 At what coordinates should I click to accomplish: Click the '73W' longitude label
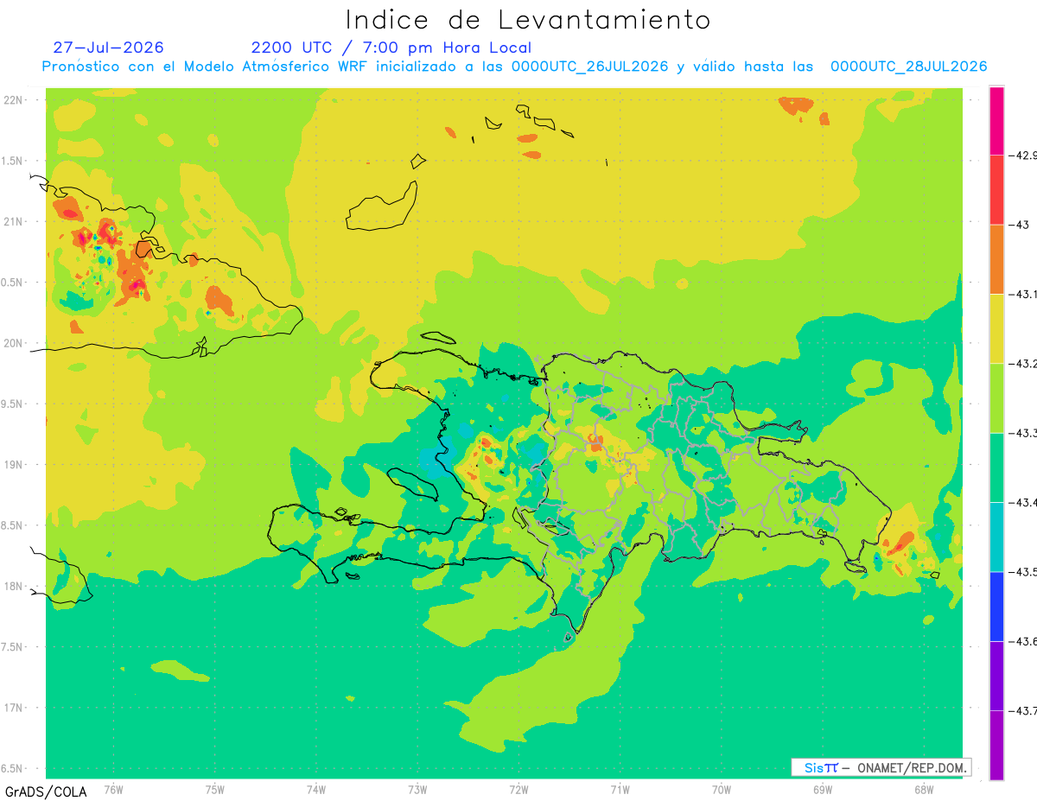[x=417, y=789]
